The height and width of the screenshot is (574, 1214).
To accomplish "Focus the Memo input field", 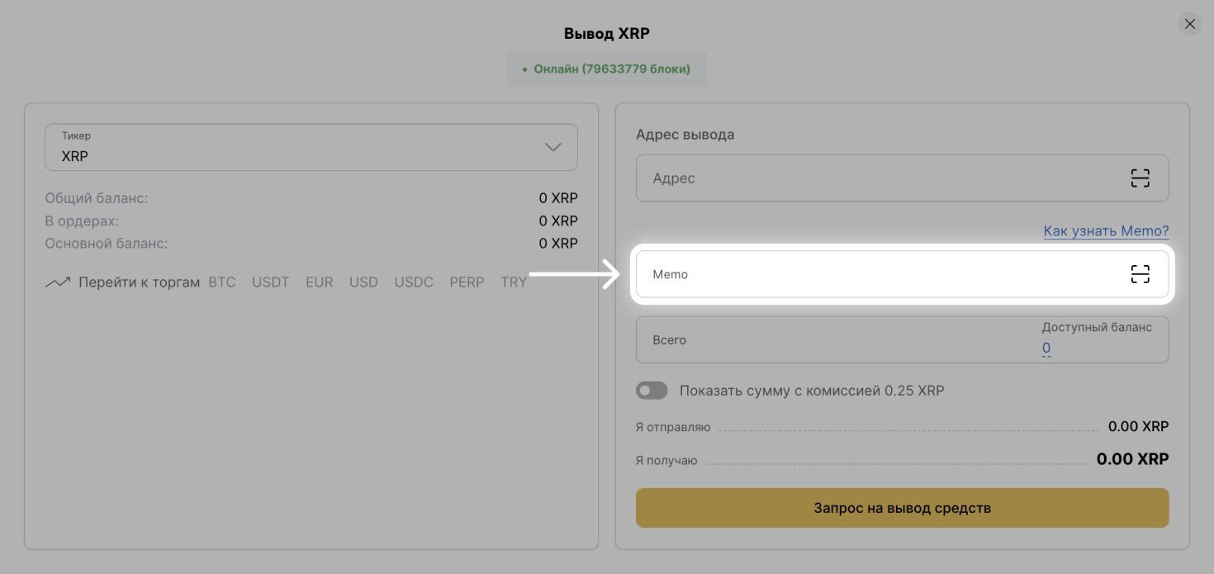I will click(902, 274).
